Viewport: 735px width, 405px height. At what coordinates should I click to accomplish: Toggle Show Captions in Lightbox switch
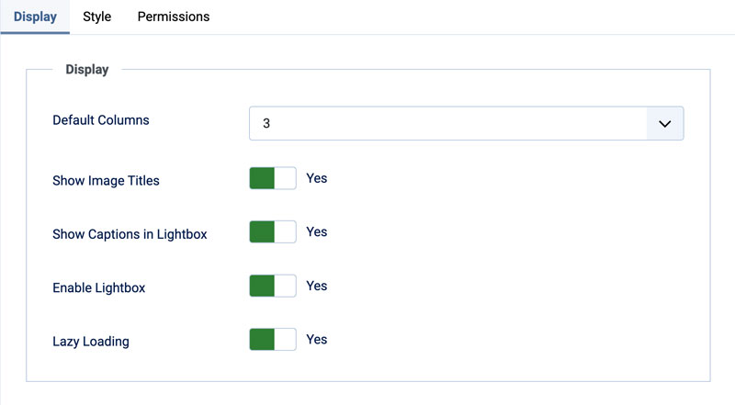[x=273, y=232]
